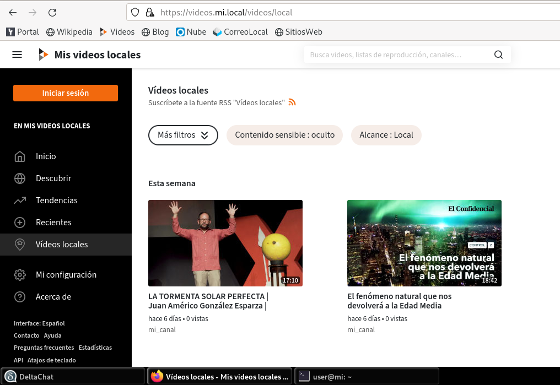Click the house icon next to Inicio

[20, 156]
